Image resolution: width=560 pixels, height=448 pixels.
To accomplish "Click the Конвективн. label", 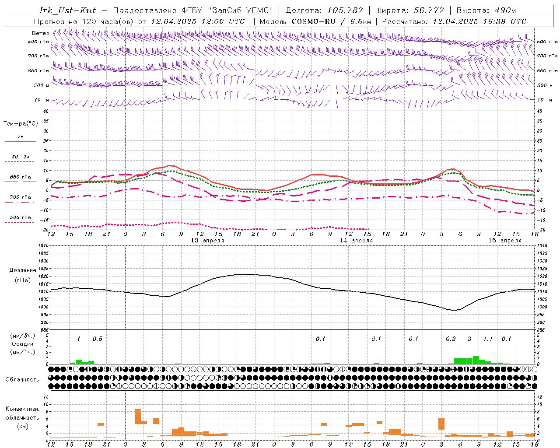I will tap(22, 409).
